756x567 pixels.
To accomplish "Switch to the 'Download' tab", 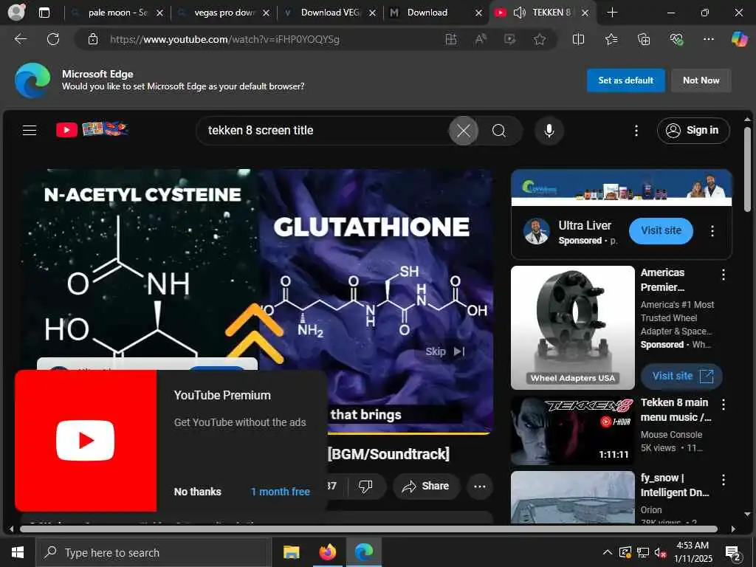I will click(427, 13).
